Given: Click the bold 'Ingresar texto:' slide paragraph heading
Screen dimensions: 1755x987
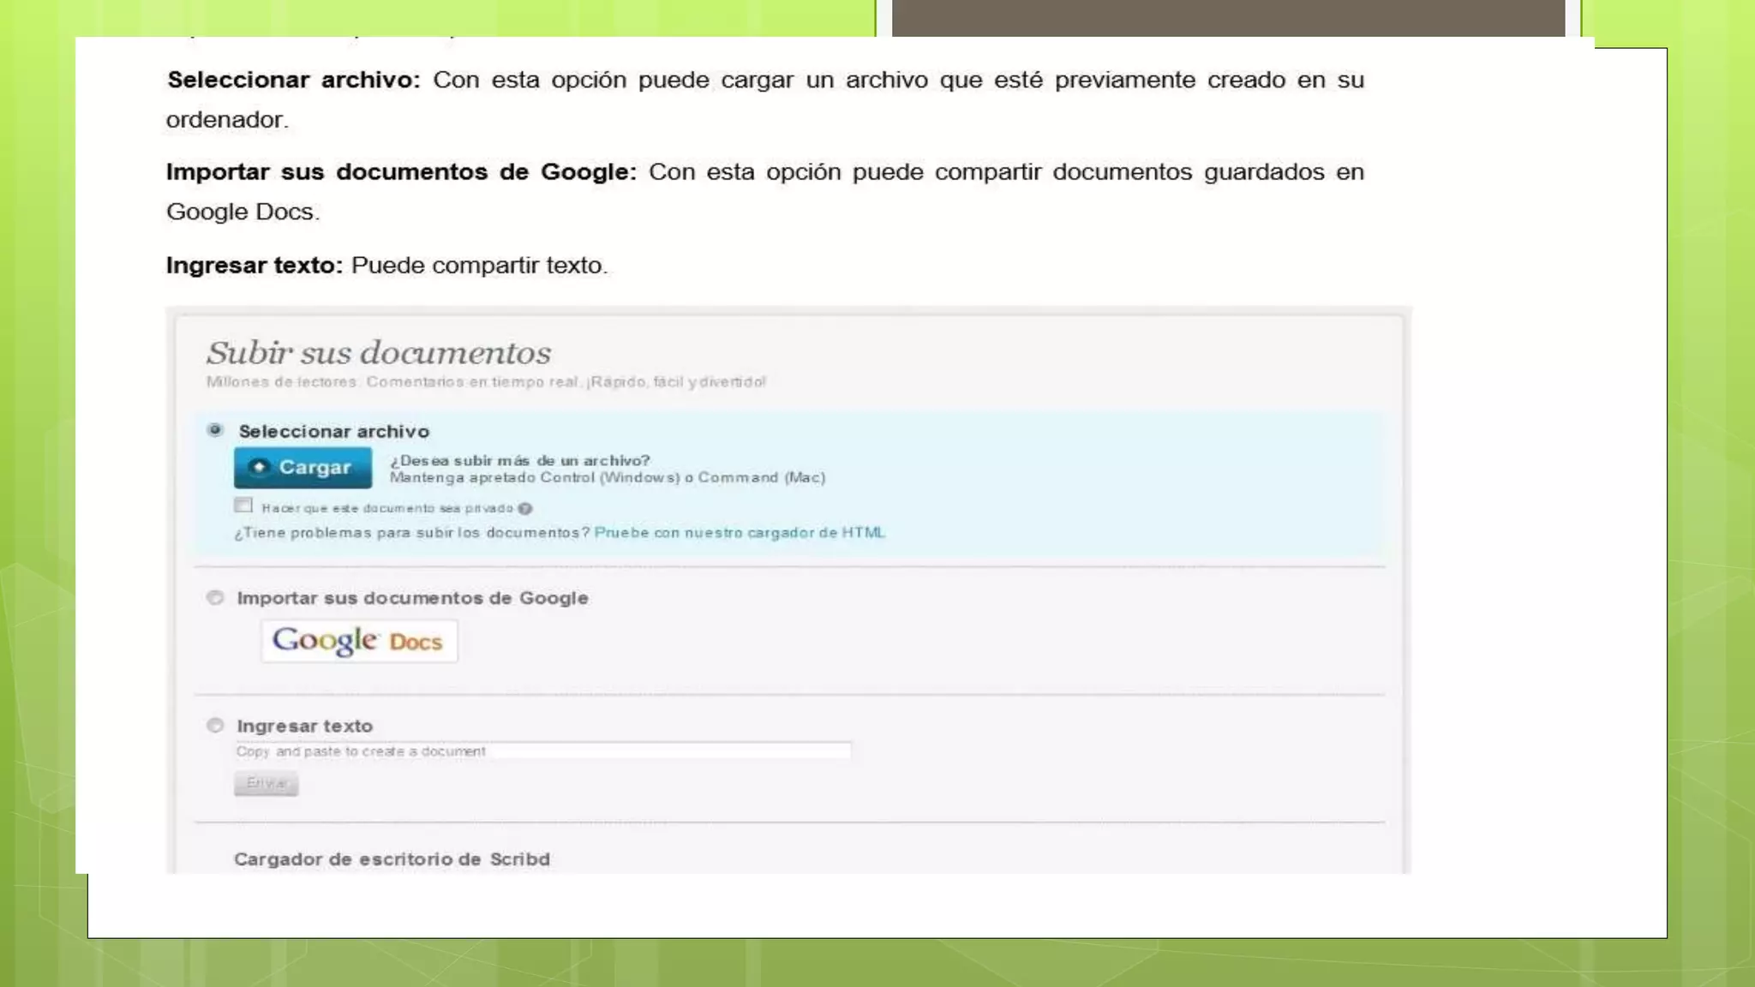Looking at the screenshot, I should coord(254,266).
